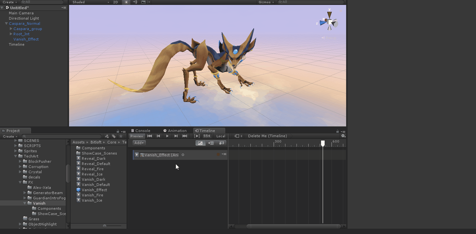Image resolution: width=476 pixels, height=234 pixels.
Task: Go to previous frame in Timeline
Action: pos(159,136)
